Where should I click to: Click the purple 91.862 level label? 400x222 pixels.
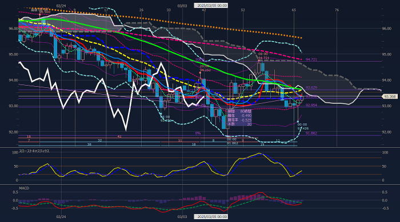(x=311, y=134)
